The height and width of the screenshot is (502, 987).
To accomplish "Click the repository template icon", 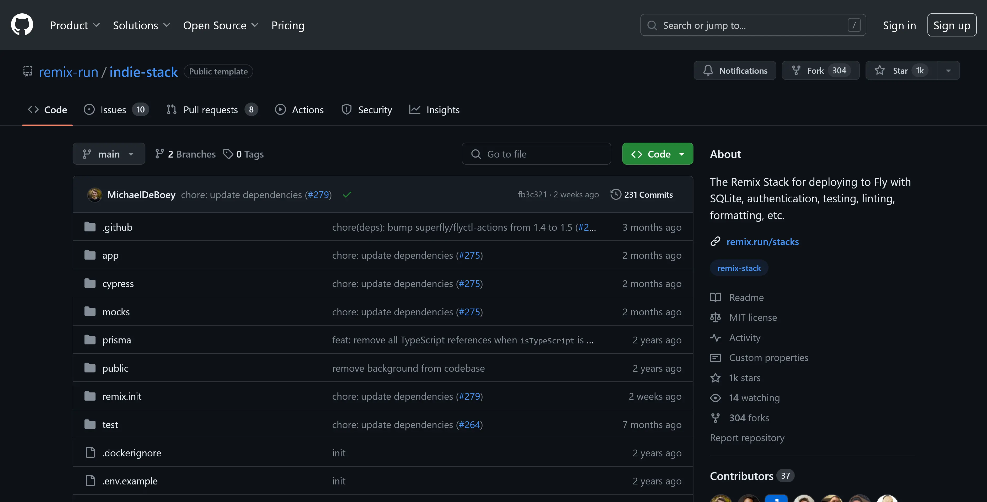I will pyautogui.click(x=28, y=71).
